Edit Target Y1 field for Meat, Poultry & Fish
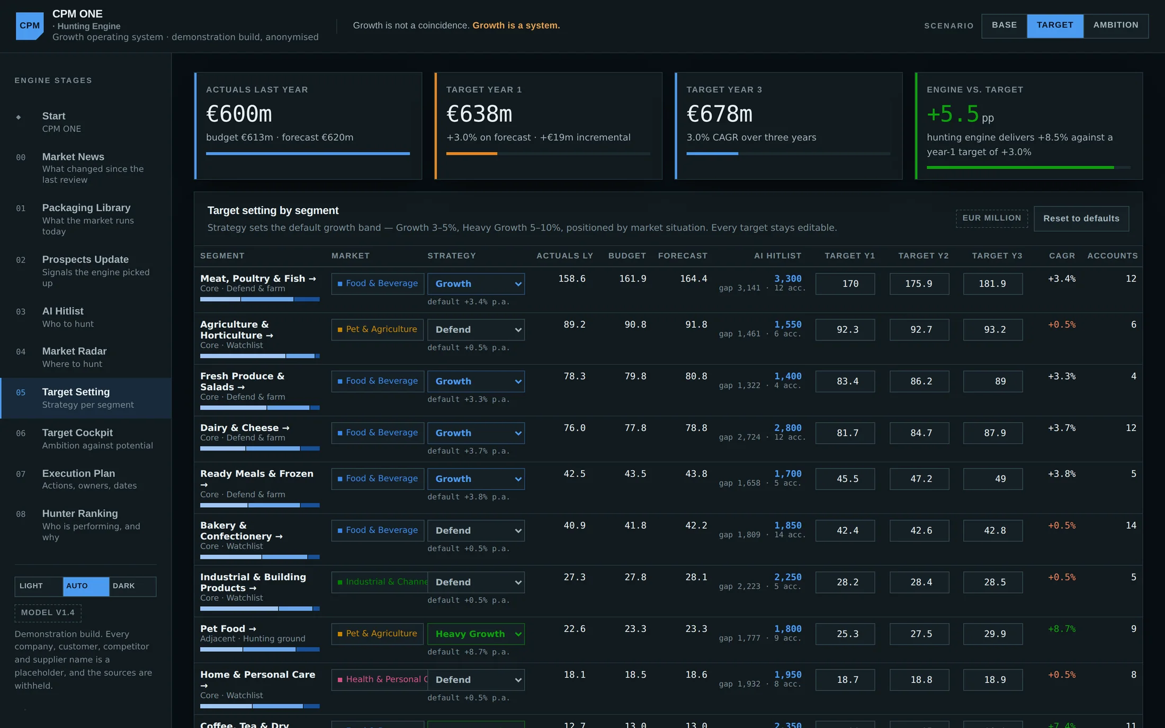The height and width of the screenshot is (728, 1165). 845,284
